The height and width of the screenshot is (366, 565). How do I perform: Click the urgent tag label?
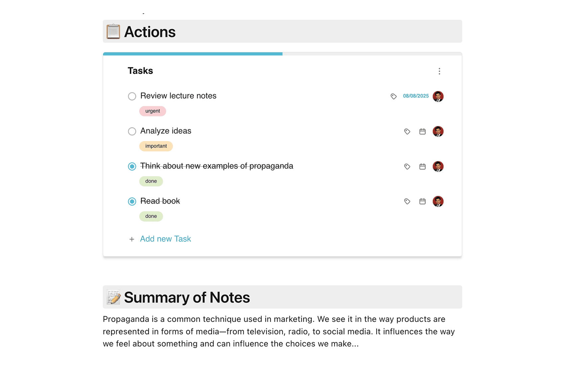(x=153, y=111)
